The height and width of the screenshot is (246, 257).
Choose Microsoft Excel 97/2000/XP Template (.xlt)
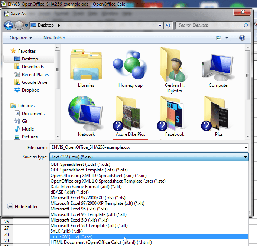pos(149,203)
